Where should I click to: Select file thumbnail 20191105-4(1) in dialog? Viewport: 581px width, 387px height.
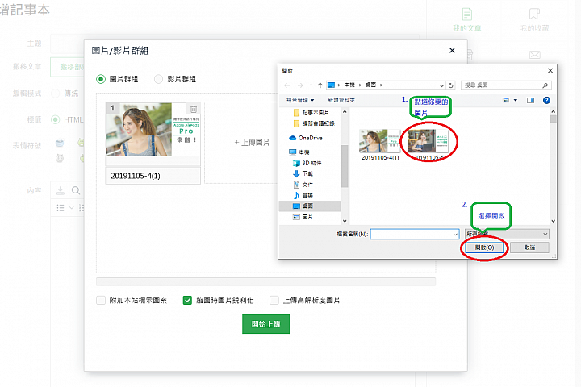380,145
